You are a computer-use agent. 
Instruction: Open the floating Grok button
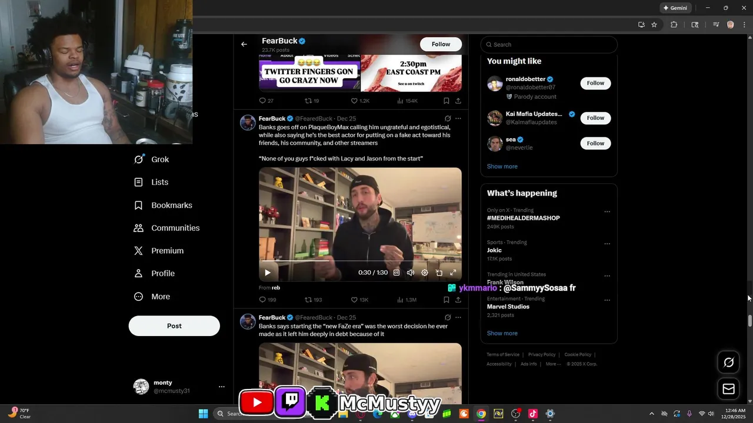pos(728,362)
